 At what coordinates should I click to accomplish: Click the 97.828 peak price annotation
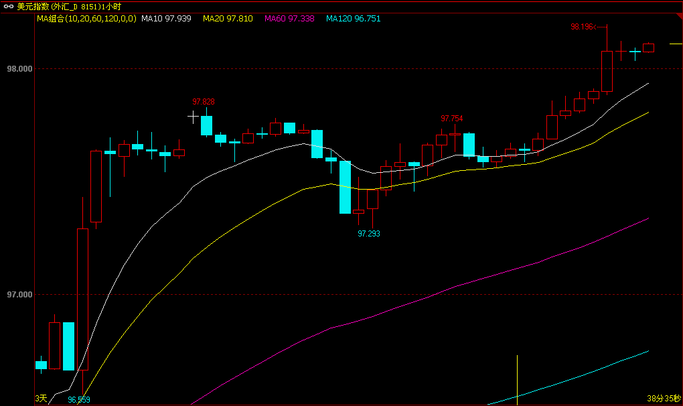(204, 102)
